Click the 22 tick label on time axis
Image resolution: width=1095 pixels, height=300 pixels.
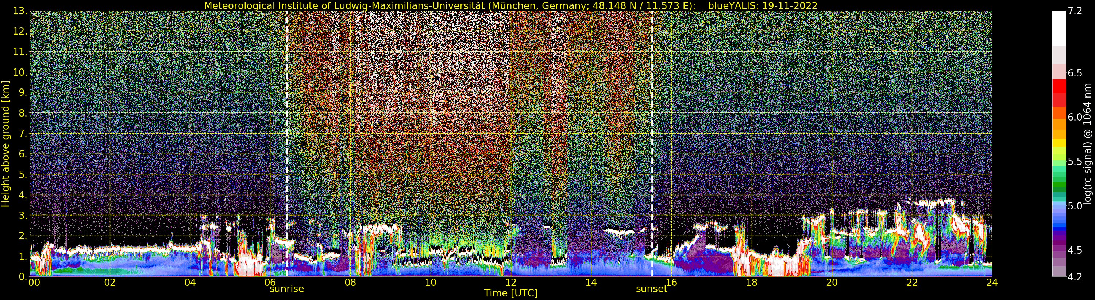point(912,283)
